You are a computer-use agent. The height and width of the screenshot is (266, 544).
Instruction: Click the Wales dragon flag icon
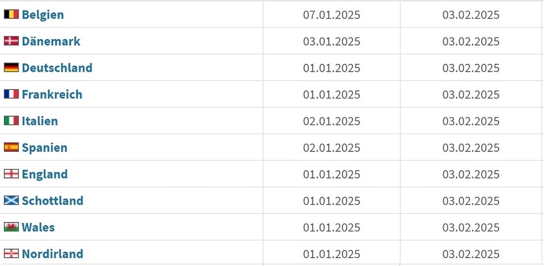tap(11, 227)
